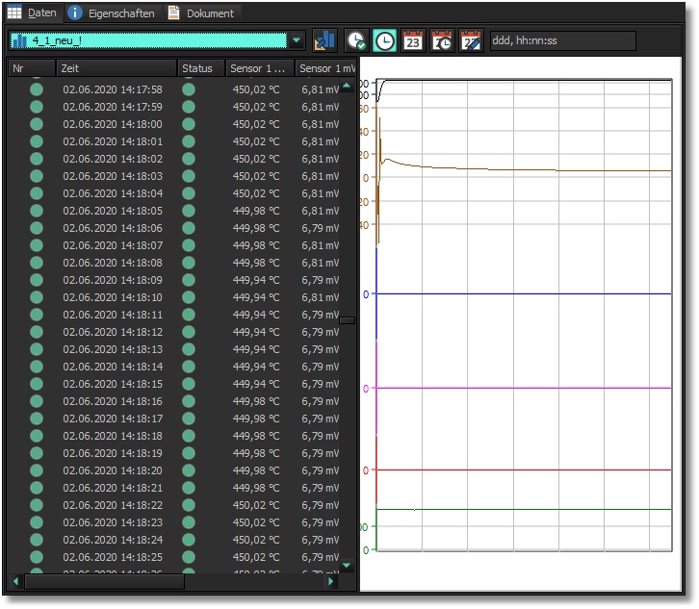Click the Status green dot at 14:18:20
Screen dimensions: 699x609
[189, 470]
